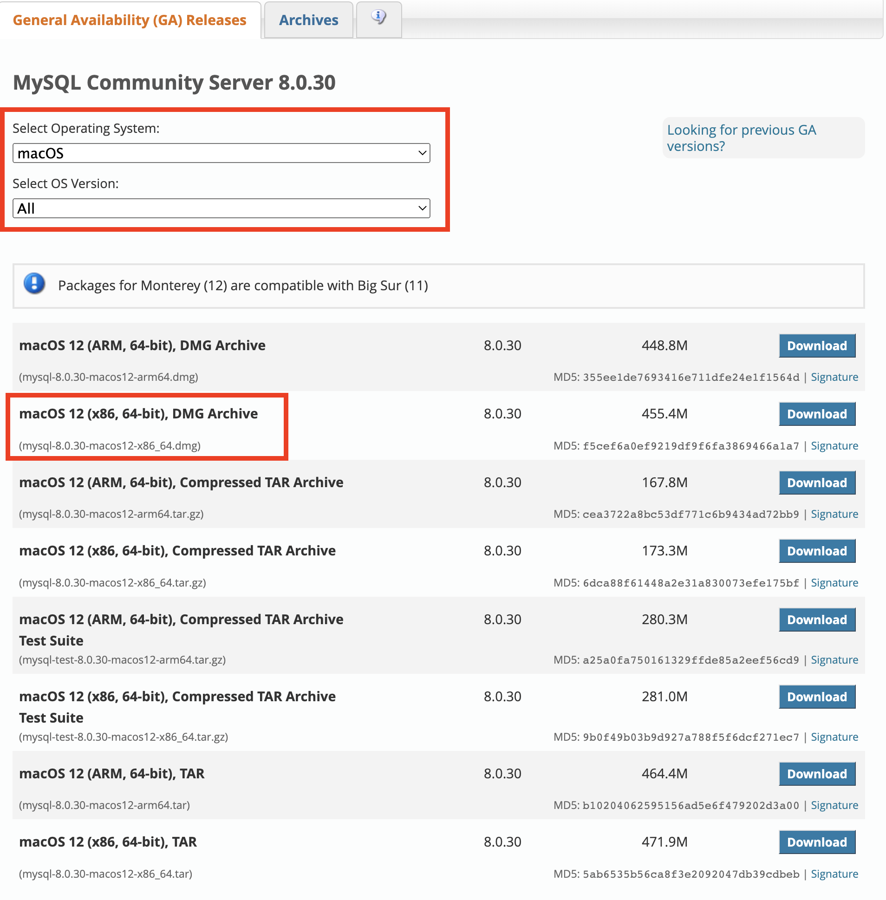
Task: Click filename mysql-8.0.30-macos12-arm64.tar
Action: pos(104,806)
